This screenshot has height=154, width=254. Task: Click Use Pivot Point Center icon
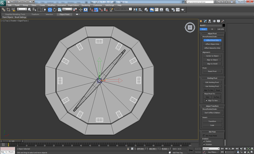pyautogui.click(x=75, y=10)
